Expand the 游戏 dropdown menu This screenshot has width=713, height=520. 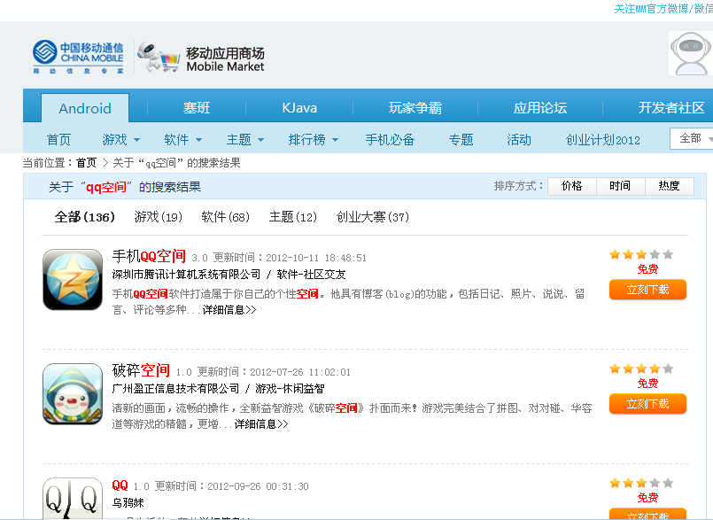point(121,140)
